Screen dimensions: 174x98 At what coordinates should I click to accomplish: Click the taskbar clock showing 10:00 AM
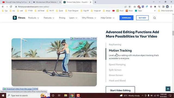click(x=163, y=96)
